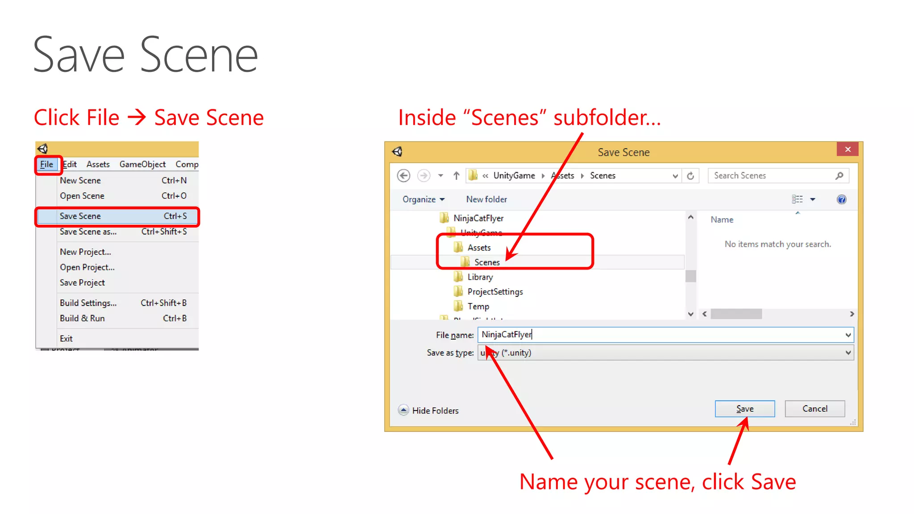
Task: Go back with the Back arrow button
Action: tap(403, 176)
